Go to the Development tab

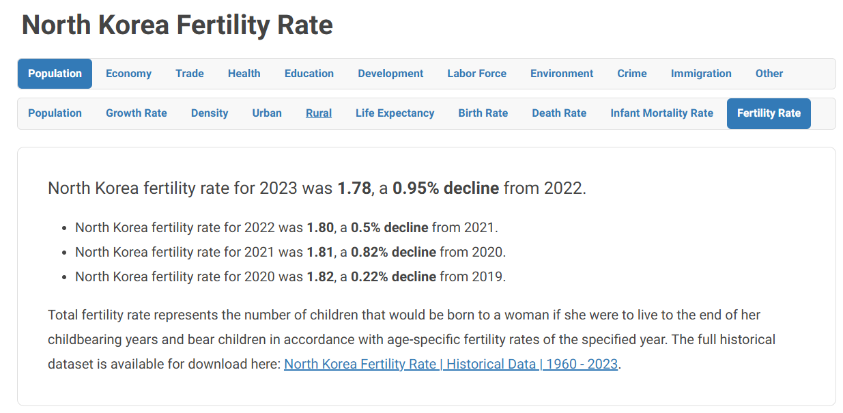pos(390,74)
